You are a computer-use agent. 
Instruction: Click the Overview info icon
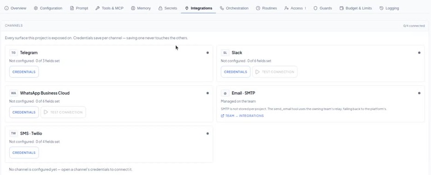6,8
